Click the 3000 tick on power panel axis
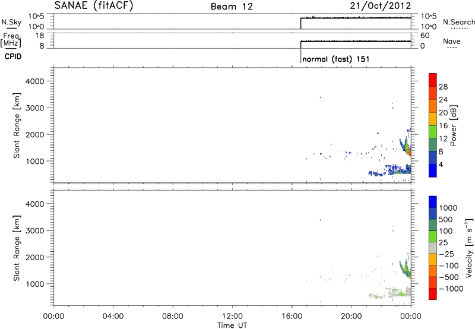This screenshot has height=329, width=475. 34,108
